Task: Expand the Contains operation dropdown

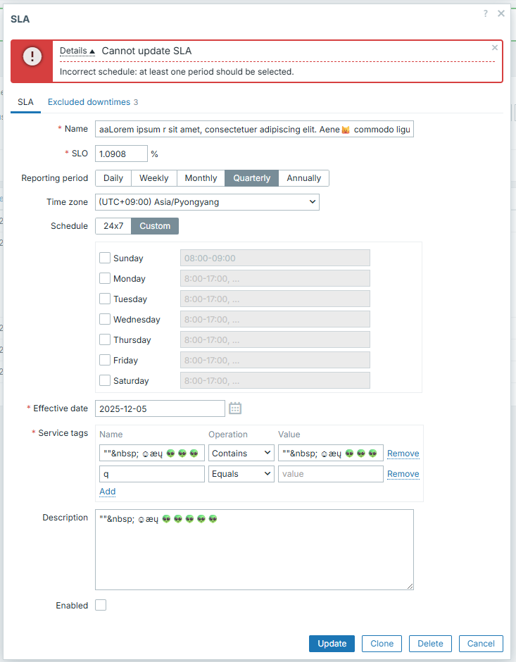Action: click(241, 454)
